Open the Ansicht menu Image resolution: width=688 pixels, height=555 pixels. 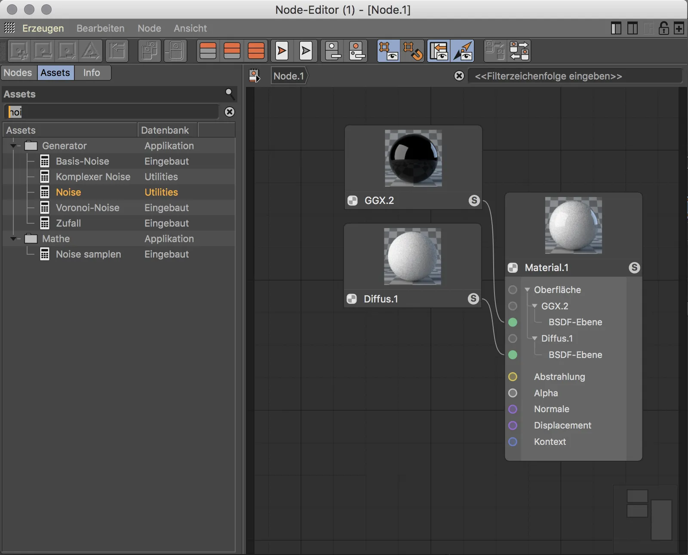click(x=190, y=28)
